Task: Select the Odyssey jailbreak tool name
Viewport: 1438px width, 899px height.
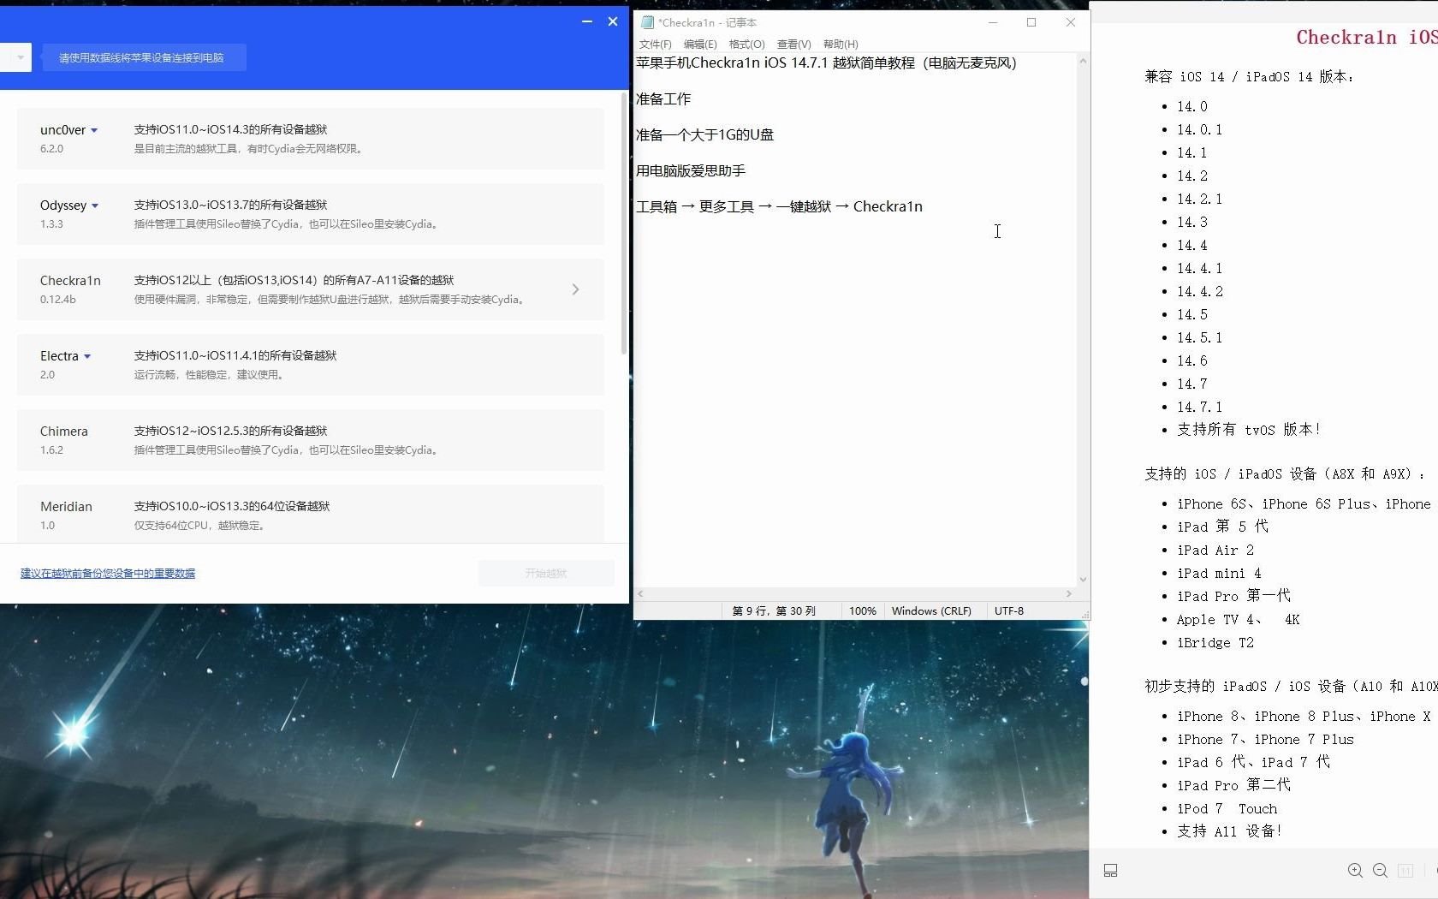Action: pos(63,205)
